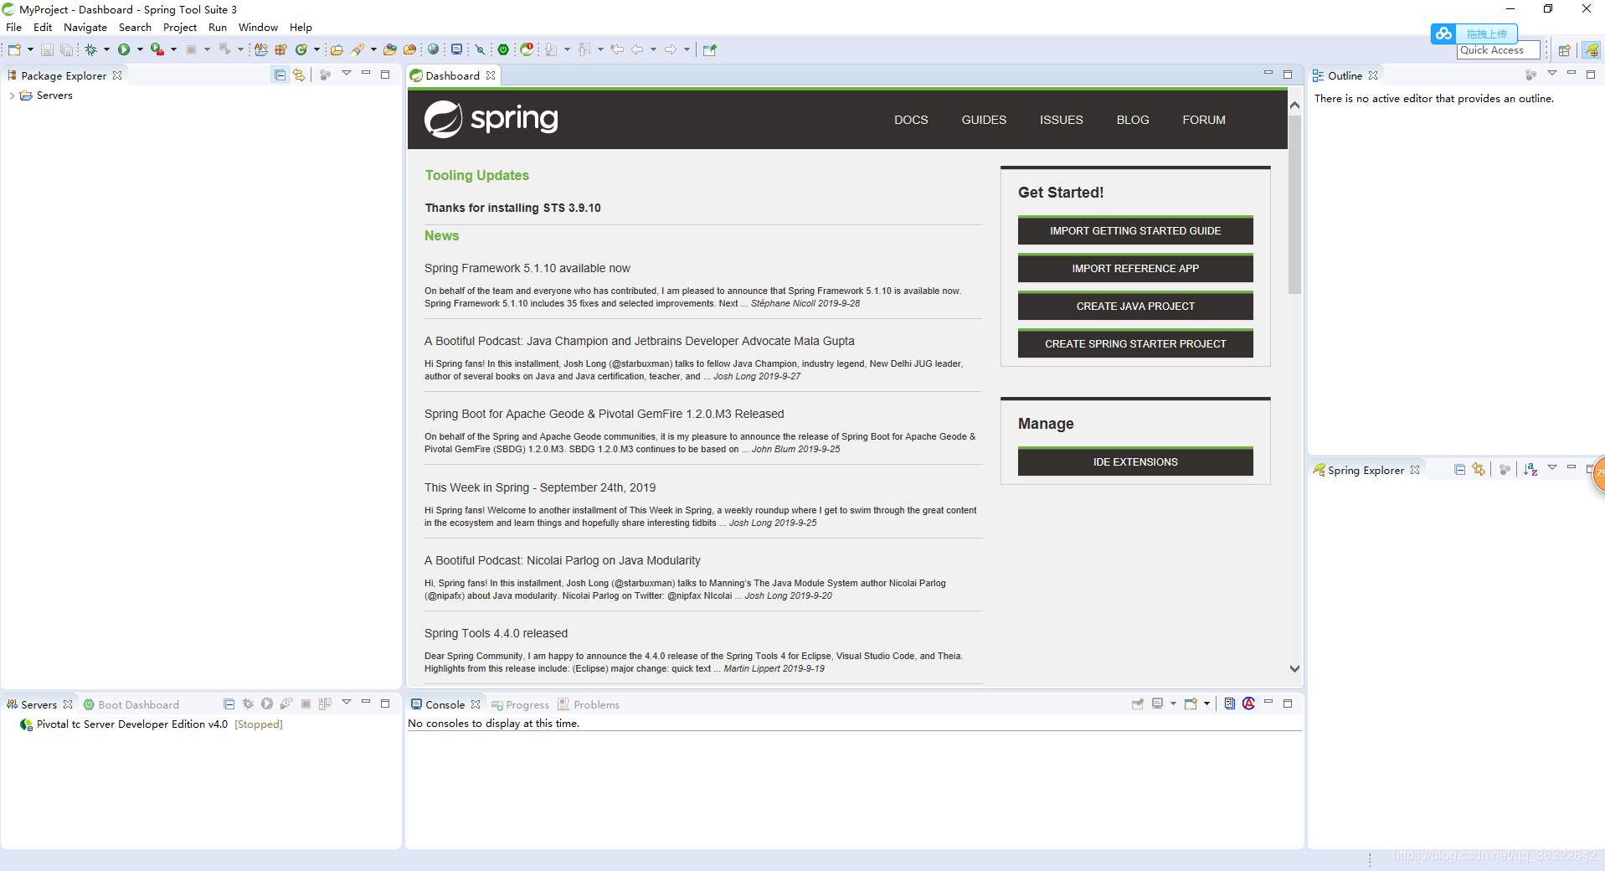Viewport: 1605px width, 871px height.
Task: Expand the Servers tree node
Action: [x=12, y=95]
